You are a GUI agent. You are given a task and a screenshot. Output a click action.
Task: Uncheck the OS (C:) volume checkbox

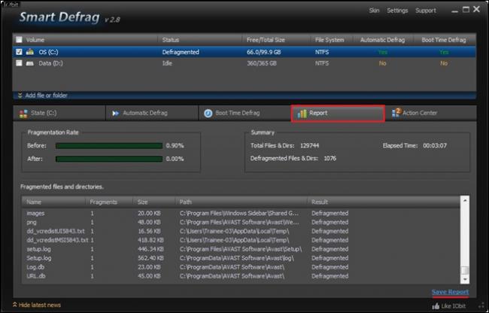[x=19, y=52]
